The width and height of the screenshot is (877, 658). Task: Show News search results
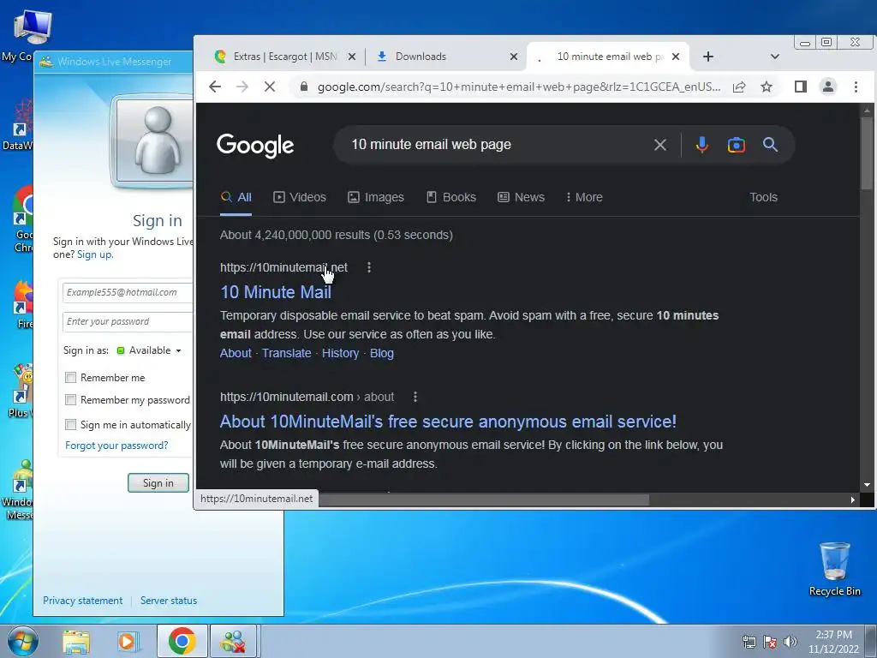522,198
